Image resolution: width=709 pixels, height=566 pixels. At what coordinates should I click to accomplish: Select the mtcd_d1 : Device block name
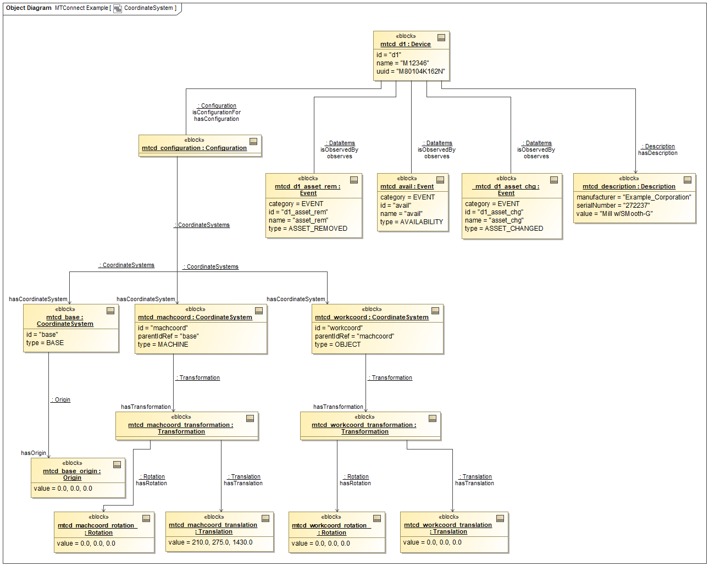tap(406, 44)
